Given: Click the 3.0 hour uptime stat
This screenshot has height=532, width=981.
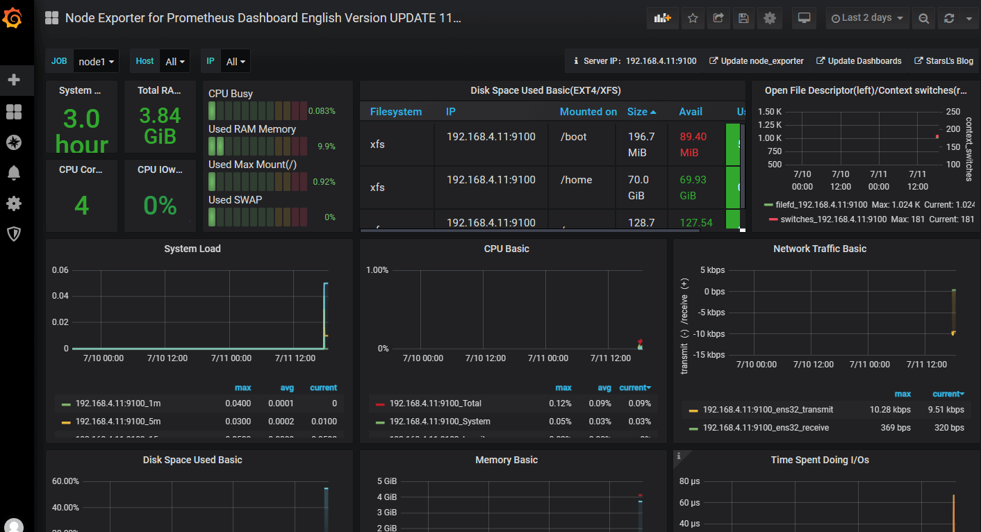Looking at the screenshot, I should point(82,130).
